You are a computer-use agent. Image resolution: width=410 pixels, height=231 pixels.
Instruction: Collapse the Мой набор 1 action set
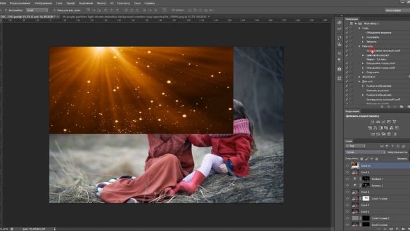tap(356, 24)
